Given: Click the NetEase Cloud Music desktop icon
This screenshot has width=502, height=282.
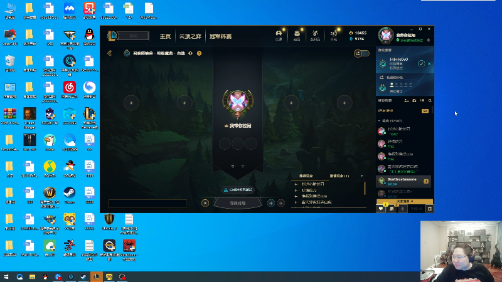Looking at the screenshot, I should pos(70,90).
